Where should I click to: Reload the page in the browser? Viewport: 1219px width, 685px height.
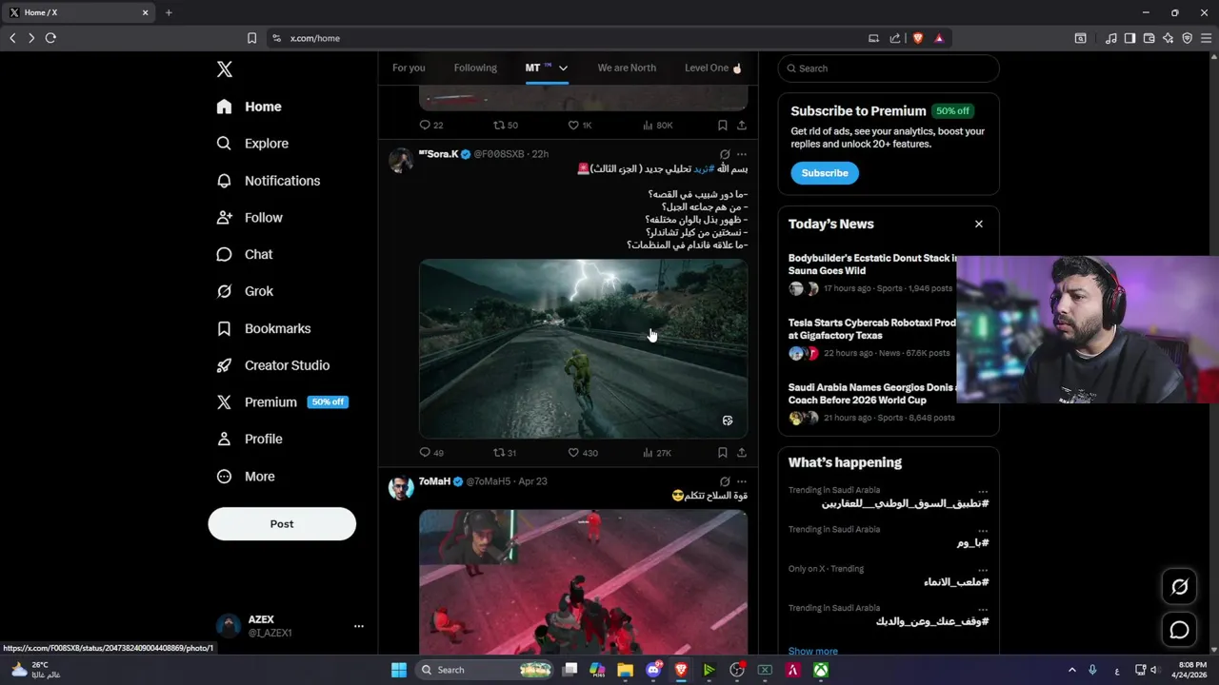coord(50,38)
